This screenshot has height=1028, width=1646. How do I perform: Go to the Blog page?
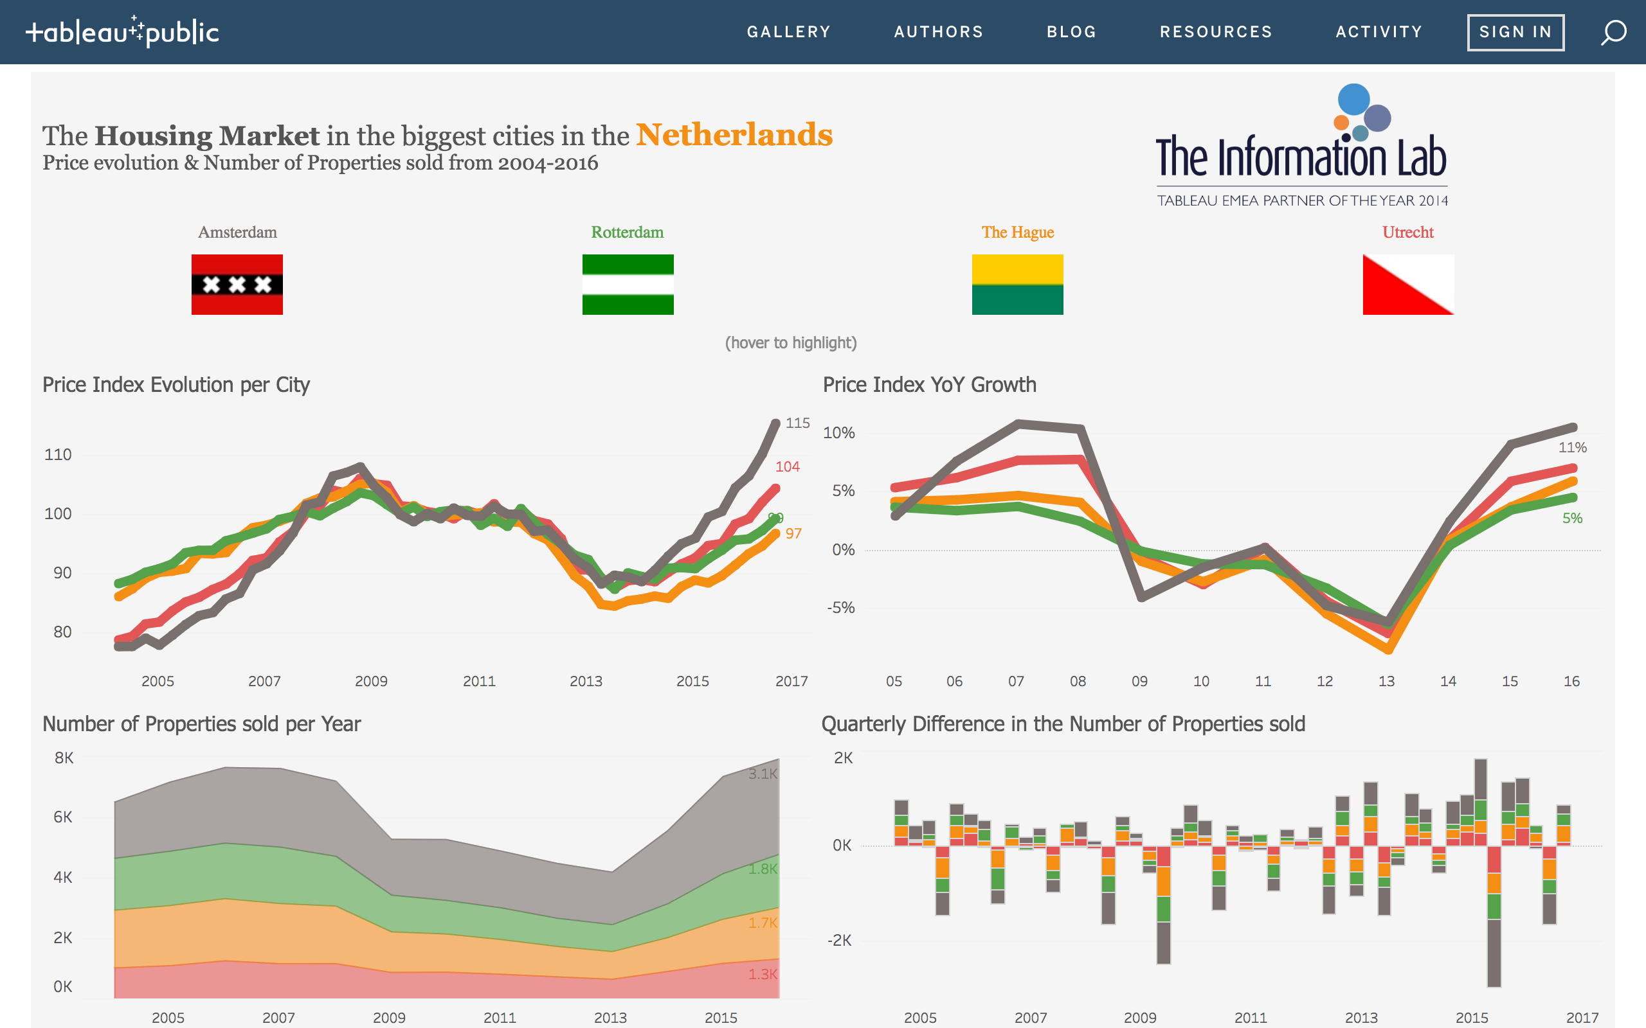click(1071, 32)
